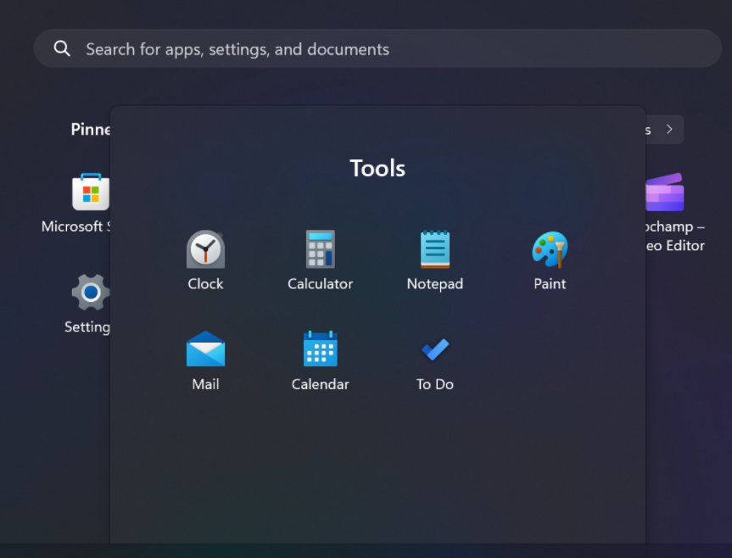Open the Settings gear app
Viewport: 732px width, 558px height.
(x=91, y=293)
